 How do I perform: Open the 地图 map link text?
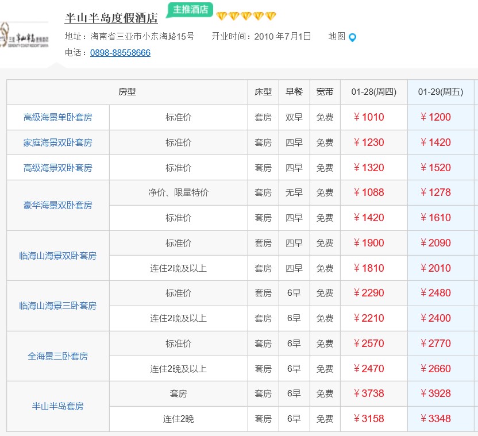click(x=337, y=36)
